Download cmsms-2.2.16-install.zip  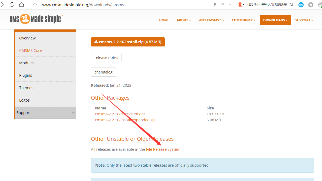coord(128,42)
